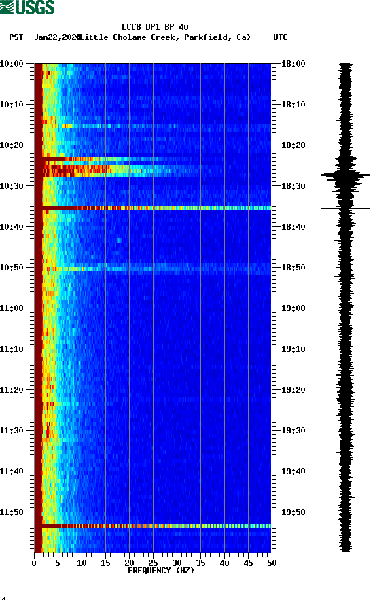The width and height of the screenshot is (375, 606).
Task: Click the '10:10' PST time label
Action: pyautogui.click(x=12, y=105)
